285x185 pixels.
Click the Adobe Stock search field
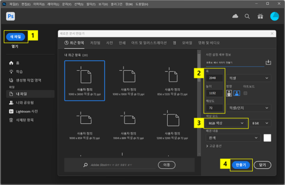[x=123, y=165]
